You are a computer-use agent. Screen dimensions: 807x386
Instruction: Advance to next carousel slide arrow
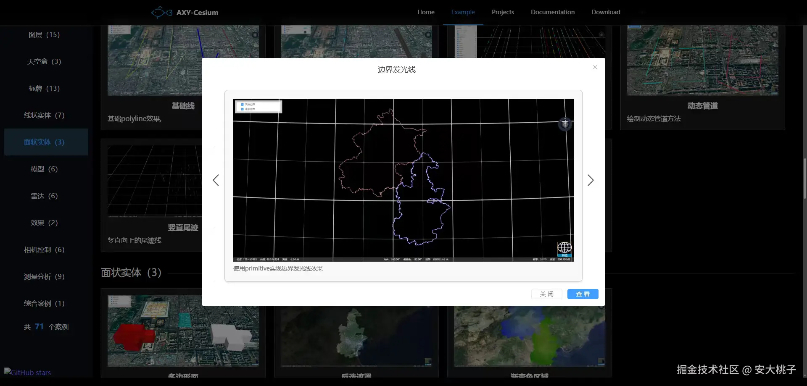coord(591,180)
